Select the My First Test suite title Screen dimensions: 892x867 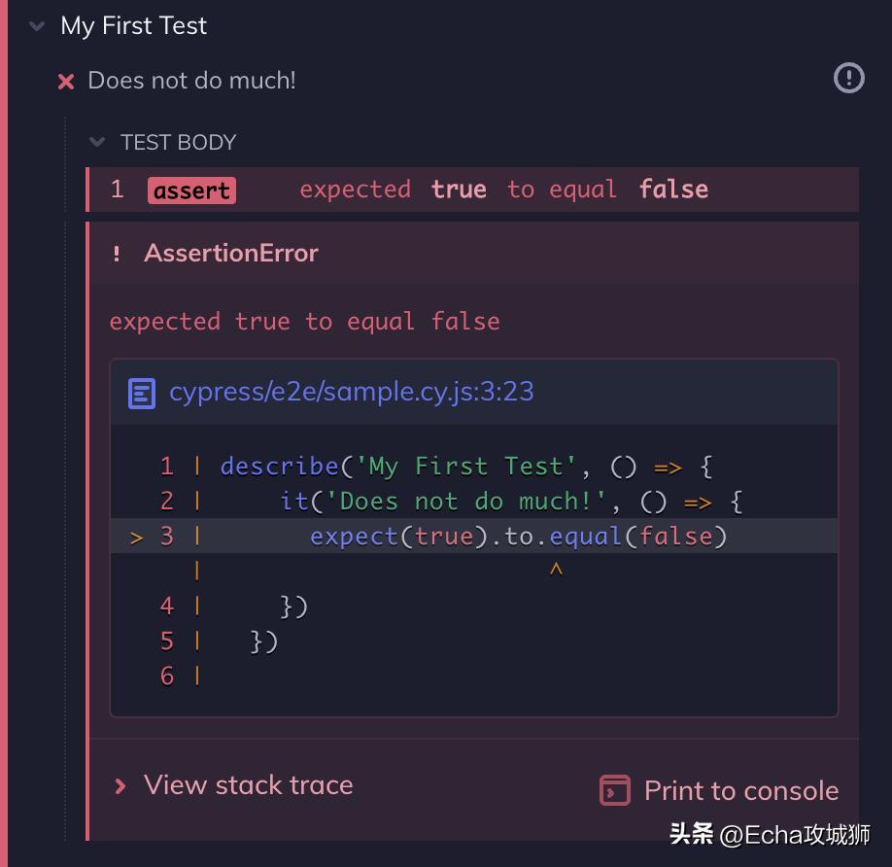coord(133,26)
